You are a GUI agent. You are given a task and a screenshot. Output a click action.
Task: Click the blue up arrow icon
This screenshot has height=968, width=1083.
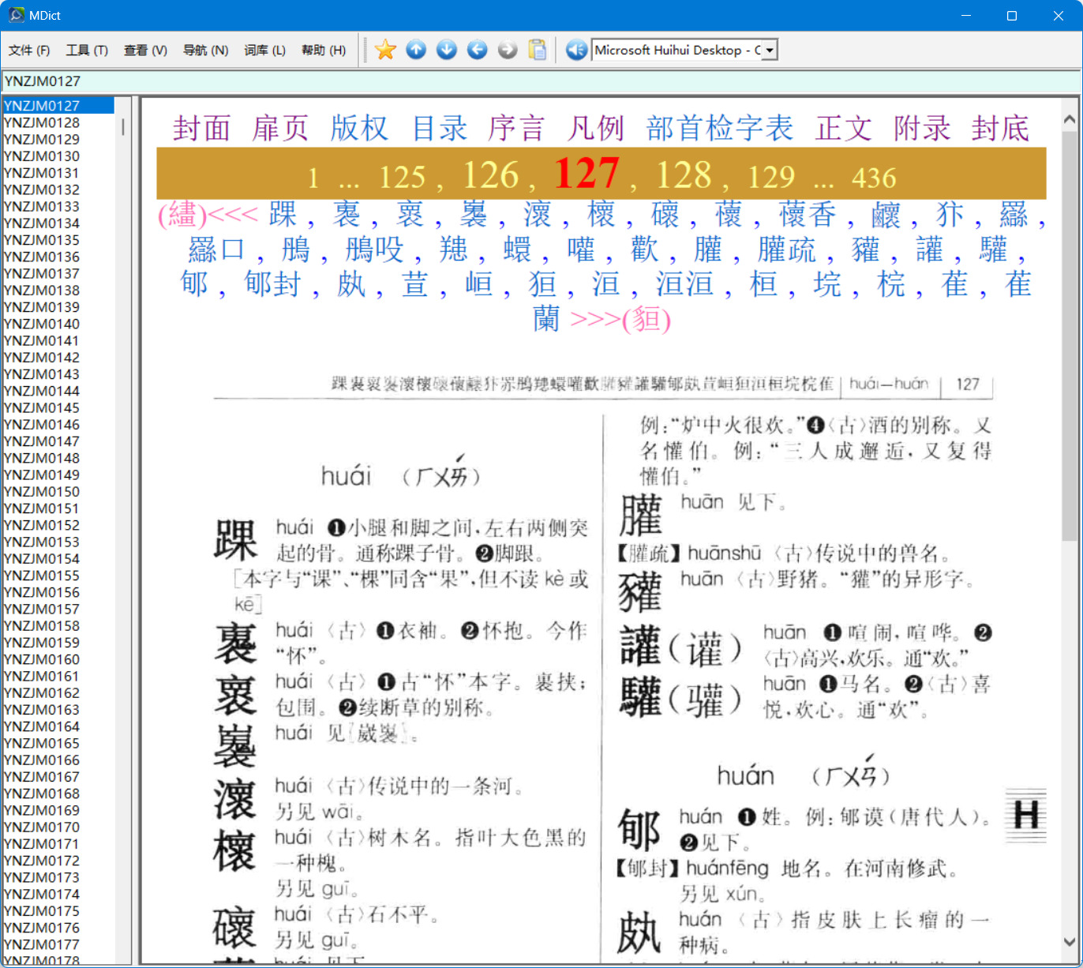pyautogui.click(x=416, y=50)
